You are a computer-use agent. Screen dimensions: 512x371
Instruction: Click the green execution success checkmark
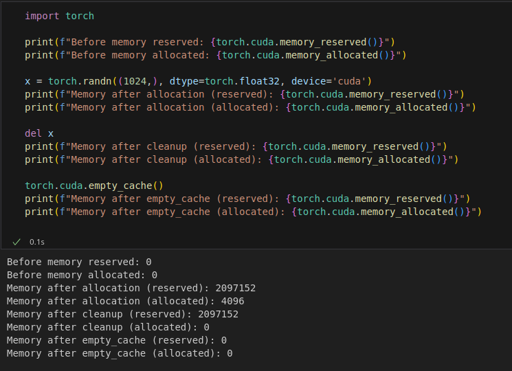pyautogui.click(x=16, y=242)
